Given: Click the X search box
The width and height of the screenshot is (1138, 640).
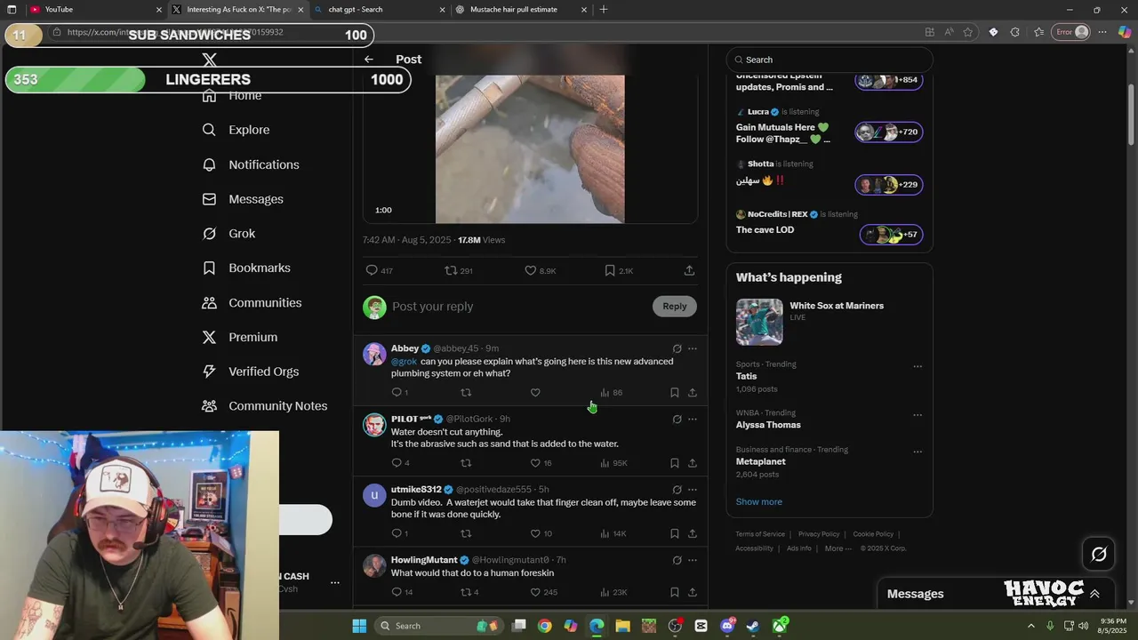Looking at the screenshot, I should (x=829, y=60).
